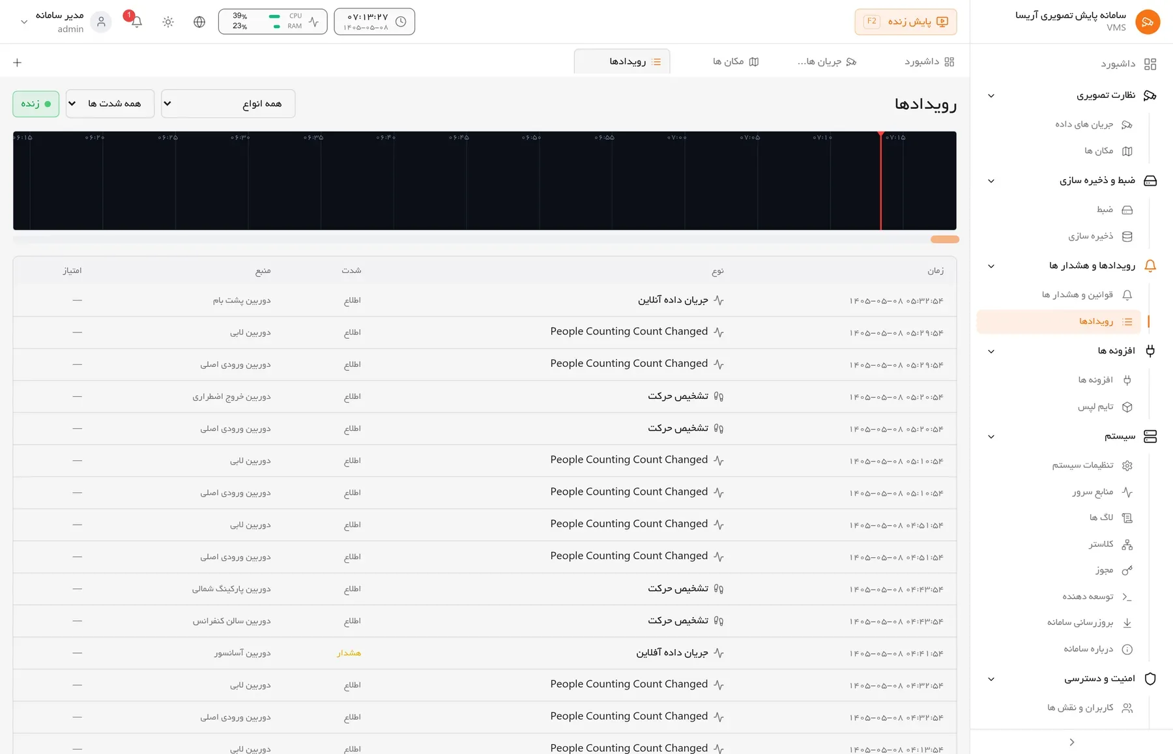The image size is (1173, 754).
Task: Click the پایش زنده F2 button
Action: pos(906,22)
